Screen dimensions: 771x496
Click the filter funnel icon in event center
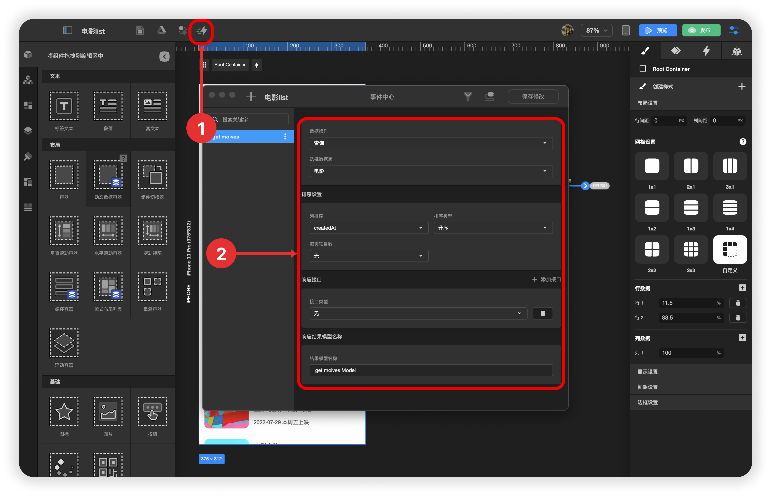(x=468, y=96)
